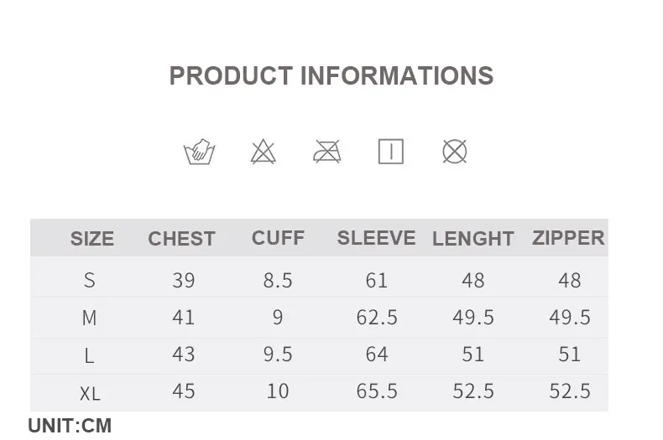Viewport: 663px width, 440px height.
Task: Click the drip dry square icon
Action: point(390,152)
